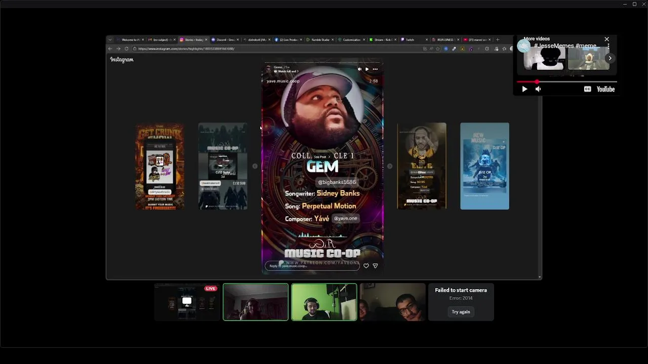Click the browser back arrow

pos(110,49)
